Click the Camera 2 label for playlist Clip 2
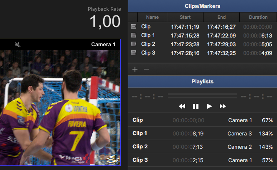The image size is (277, 170). (x=239, y=147)
